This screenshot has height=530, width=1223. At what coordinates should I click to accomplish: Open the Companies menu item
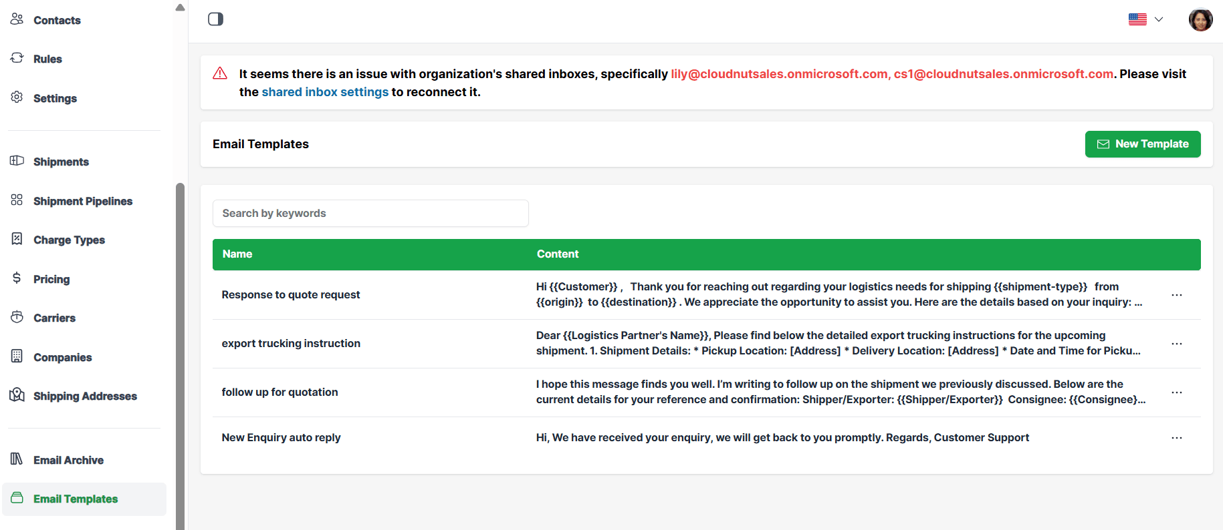point(62,357)
